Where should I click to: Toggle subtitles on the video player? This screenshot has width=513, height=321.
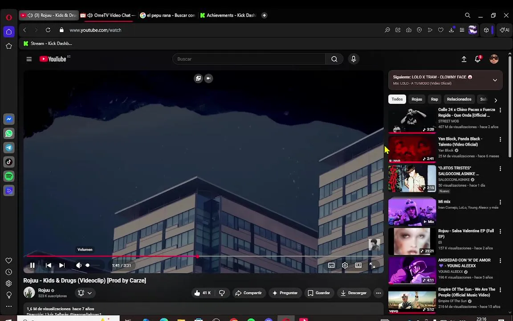click(331, 265)
